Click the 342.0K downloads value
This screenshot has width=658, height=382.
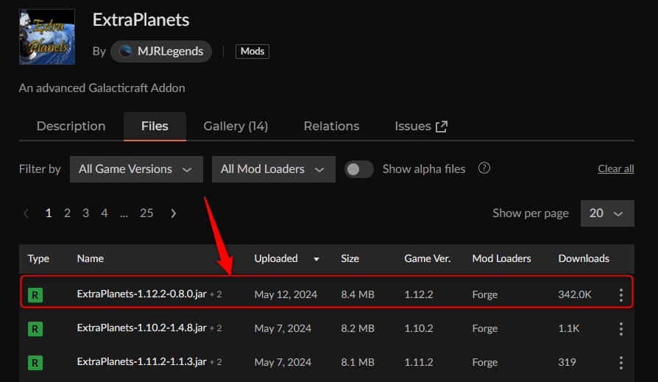pyautogui.click(x=575, y=294)
